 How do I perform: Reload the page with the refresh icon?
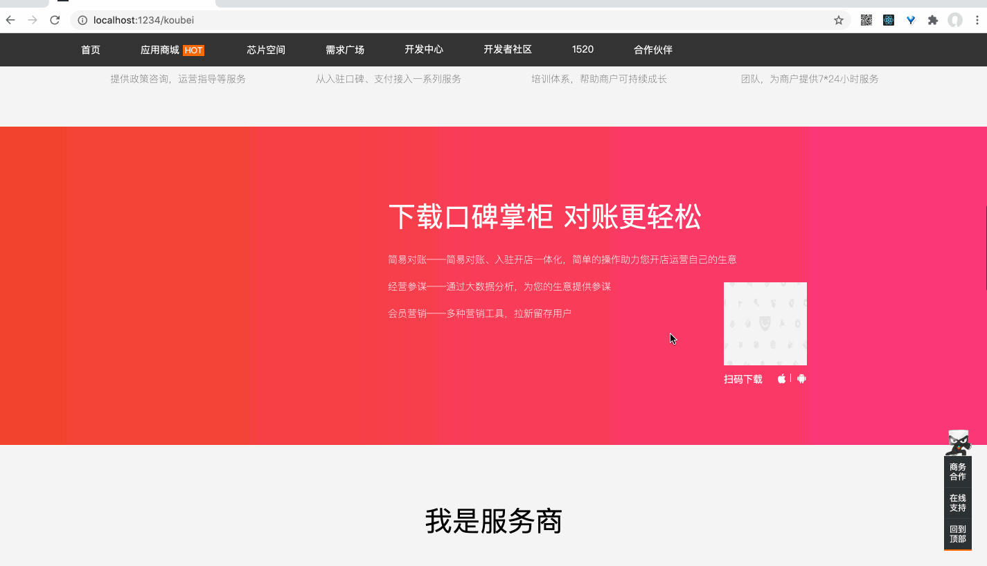pos(55,20)
